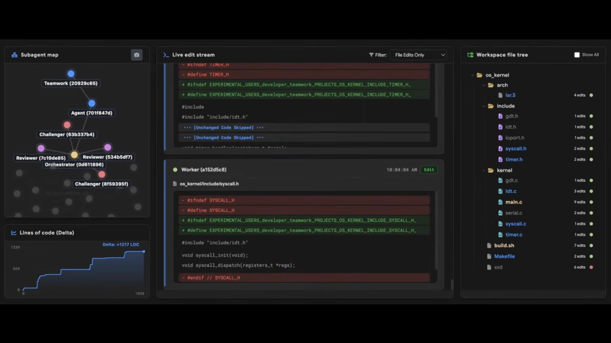Click the added #ifndef ..._INCLUDE_SYSCALL_H_ line

(304, 220)
